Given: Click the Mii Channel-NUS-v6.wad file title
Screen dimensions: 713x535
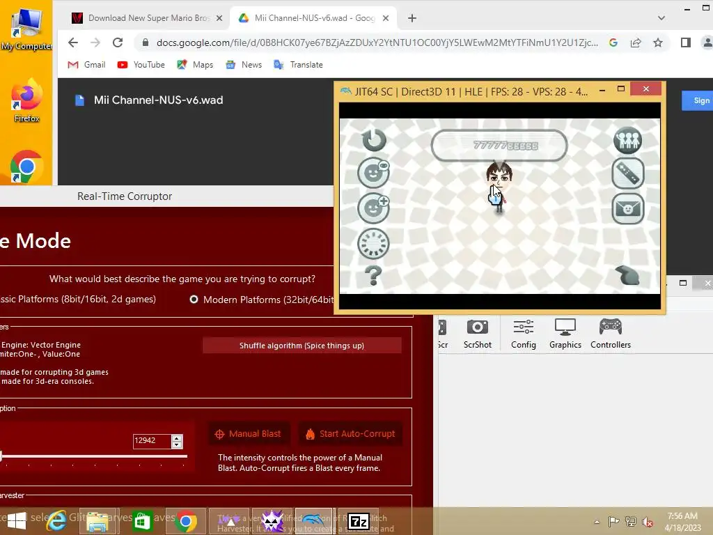Looking at the screenshot, I should click(158, 100).
